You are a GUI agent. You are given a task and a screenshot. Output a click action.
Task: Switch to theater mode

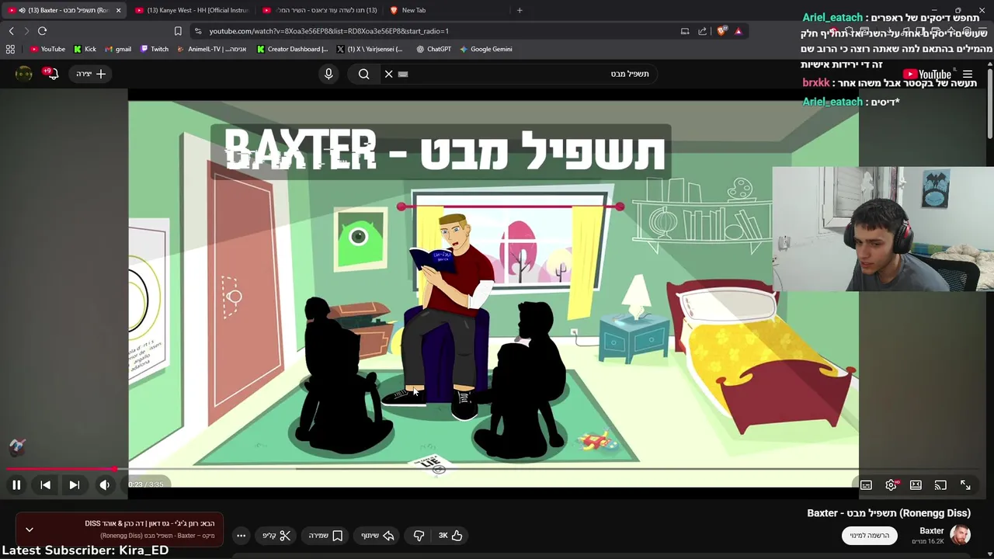916,484
